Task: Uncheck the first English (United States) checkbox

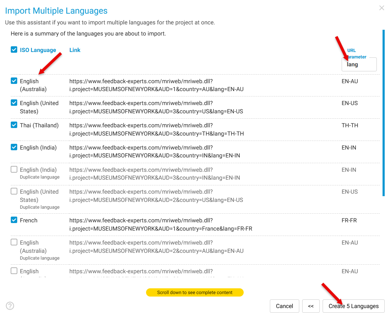Action: 14,103
